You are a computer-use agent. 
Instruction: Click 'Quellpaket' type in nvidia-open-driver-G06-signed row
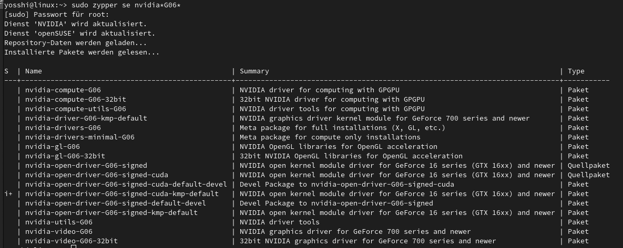[x=589, y=166]
